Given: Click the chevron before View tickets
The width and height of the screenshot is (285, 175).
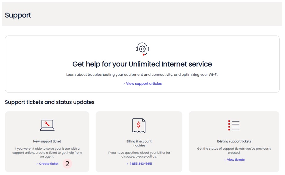Looking at the screenshot, I should click(x=225, y=160).
